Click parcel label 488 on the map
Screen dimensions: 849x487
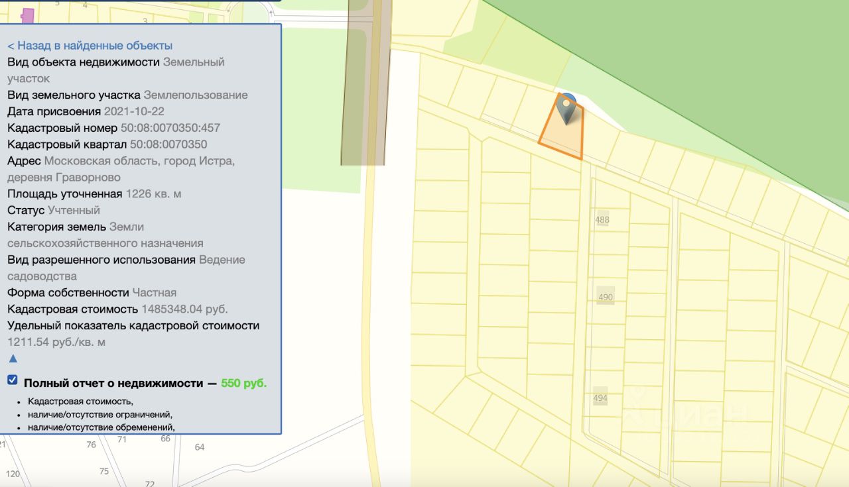pyautogui.click(x=602, y=219)
